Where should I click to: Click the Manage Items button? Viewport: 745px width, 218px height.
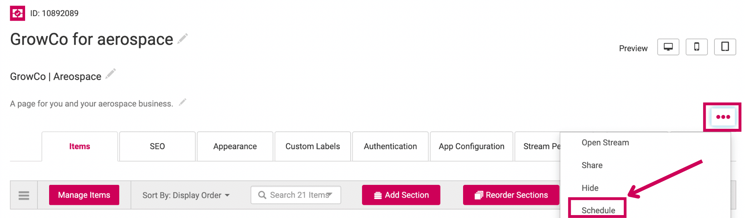click(x=84, y=195)
